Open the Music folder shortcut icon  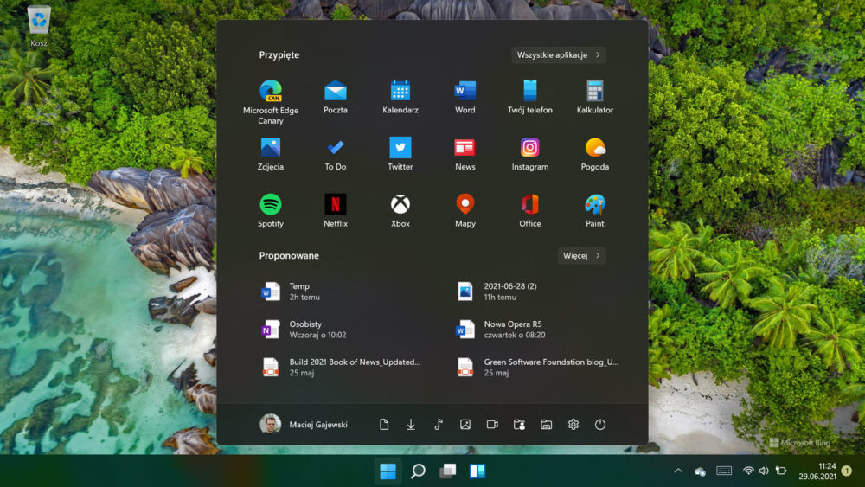point(438,424)
